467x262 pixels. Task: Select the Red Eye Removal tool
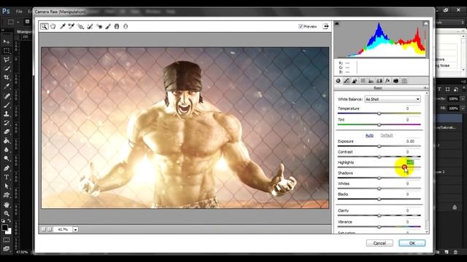click(99, 26)
